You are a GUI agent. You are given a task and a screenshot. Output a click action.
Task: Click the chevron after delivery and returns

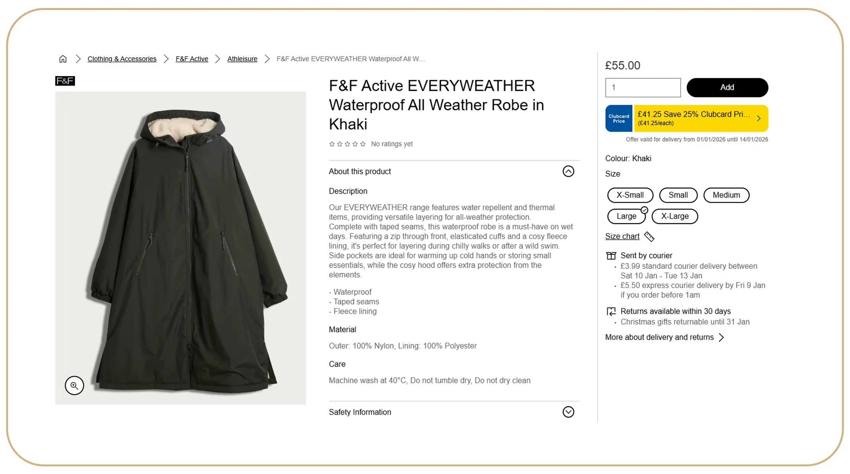tap(721, 338)
